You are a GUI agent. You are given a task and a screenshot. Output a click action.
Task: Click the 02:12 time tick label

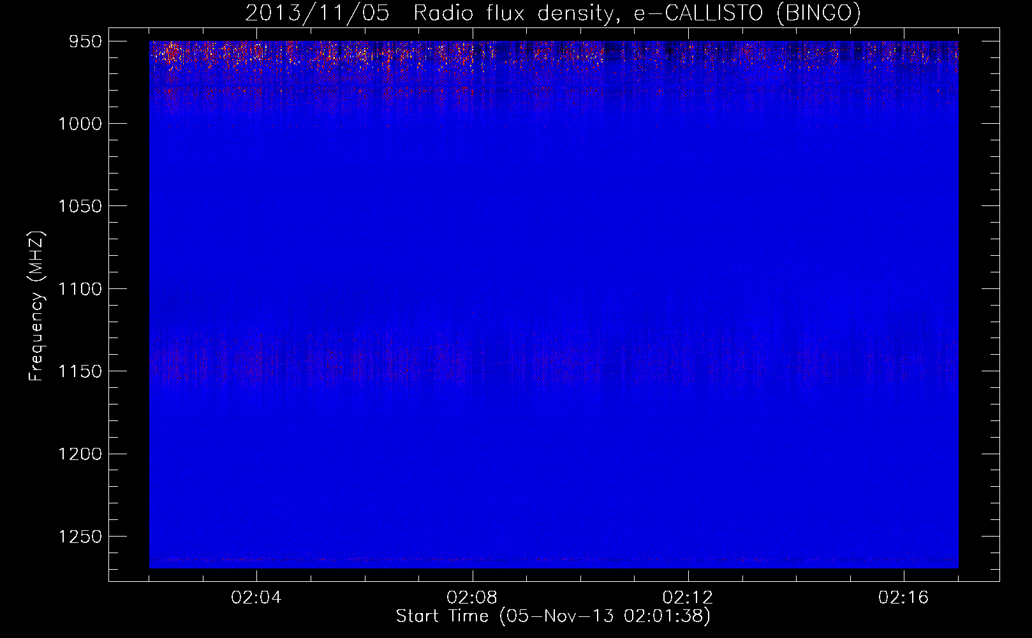[x=688, y=598]
